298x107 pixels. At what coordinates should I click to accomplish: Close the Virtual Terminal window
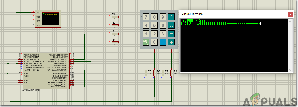click(290, 14)
